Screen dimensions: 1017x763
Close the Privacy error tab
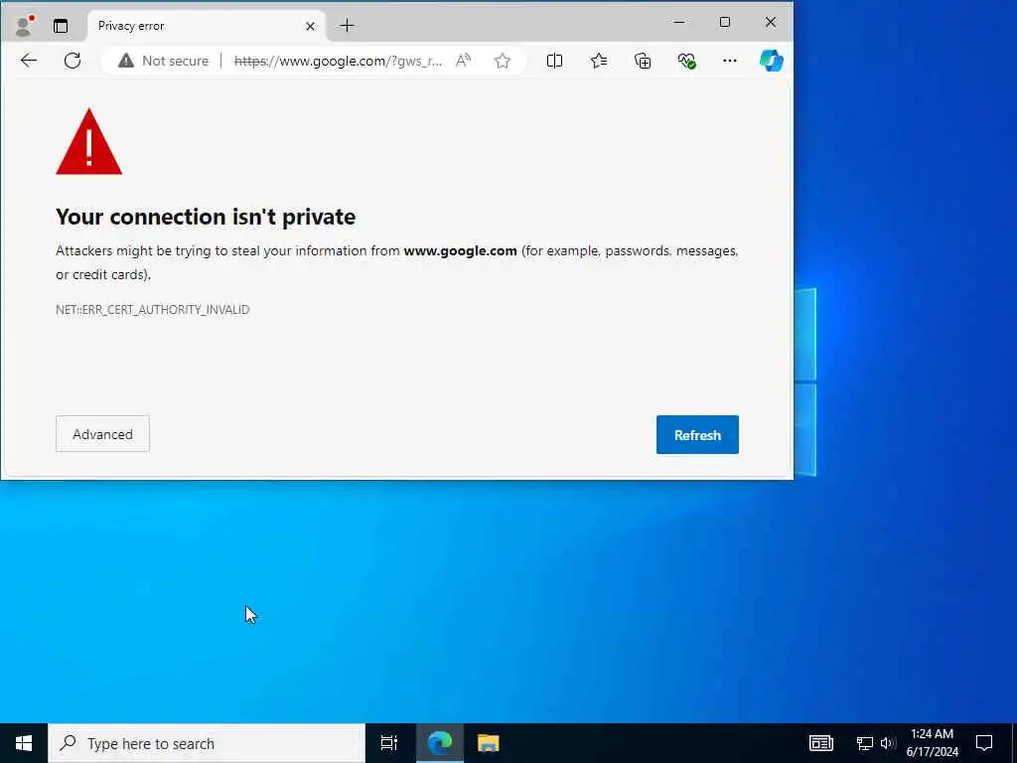(310, 26)
